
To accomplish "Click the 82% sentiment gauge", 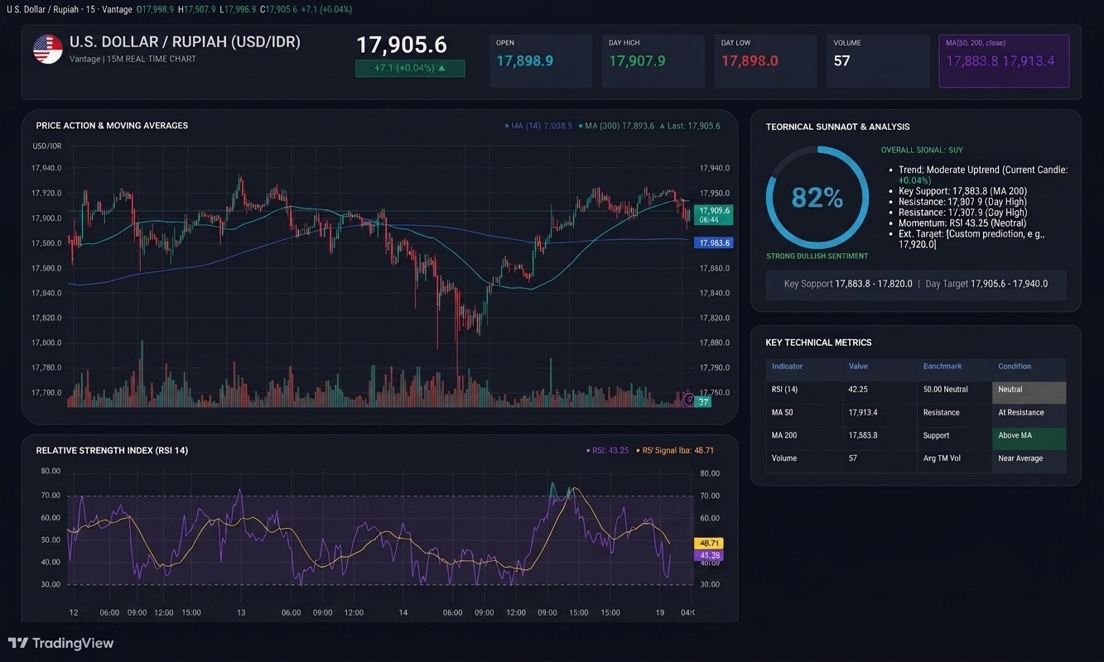I will point(817,198).
